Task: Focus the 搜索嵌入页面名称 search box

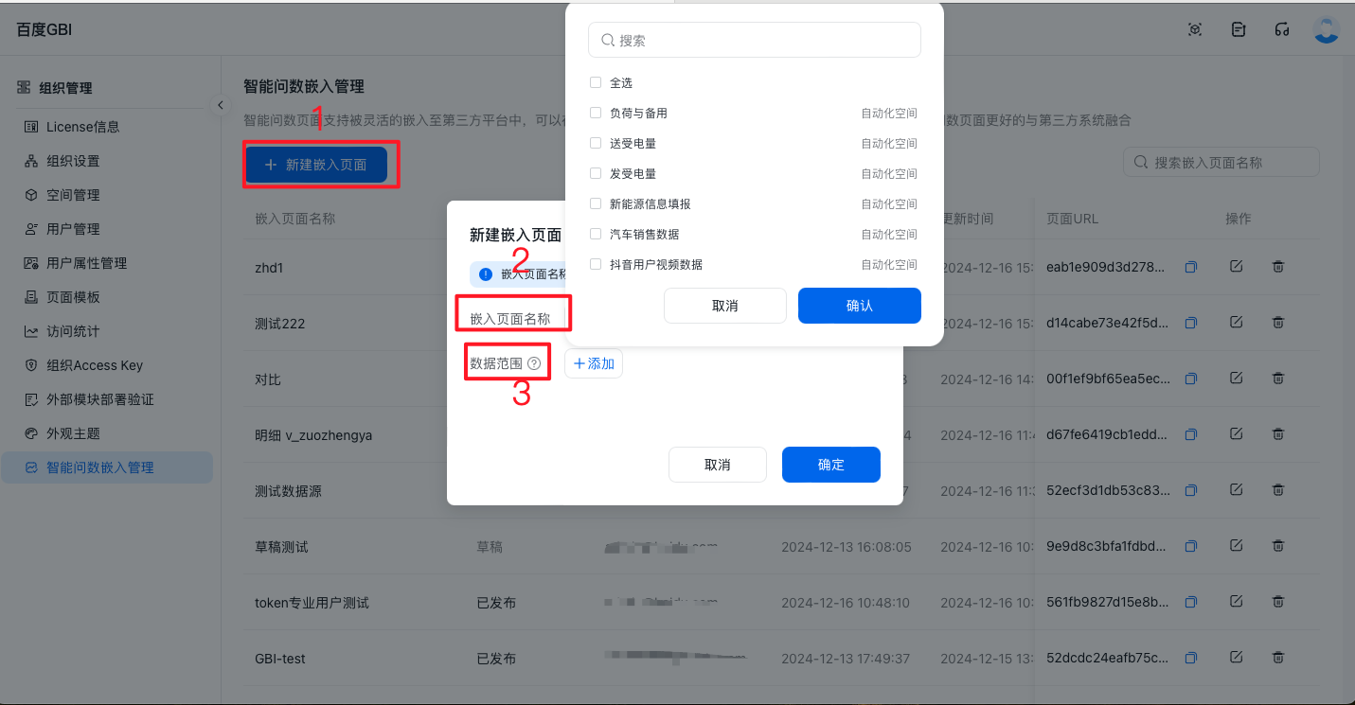Action: point(1221,163)
